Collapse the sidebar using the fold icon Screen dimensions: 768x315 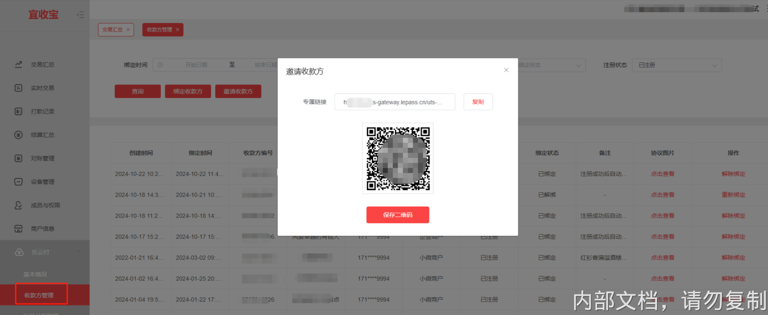pyautogui.click(x=80, y=15)
